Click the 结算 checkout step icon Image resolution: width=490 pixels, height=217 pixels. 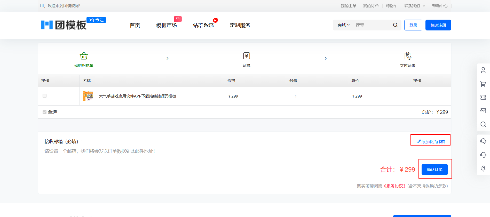pyautogui.click(x=246, y=56)
